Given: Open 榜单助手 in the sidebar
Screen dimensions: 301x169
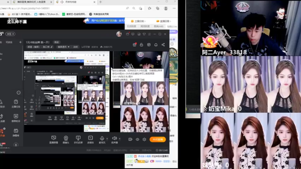Looking at the screenshot, I should [16, 118].
